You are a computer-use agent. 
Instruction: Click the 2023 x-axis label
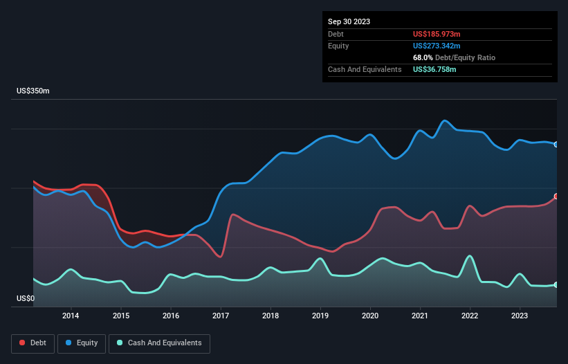[x=520, y=316]
